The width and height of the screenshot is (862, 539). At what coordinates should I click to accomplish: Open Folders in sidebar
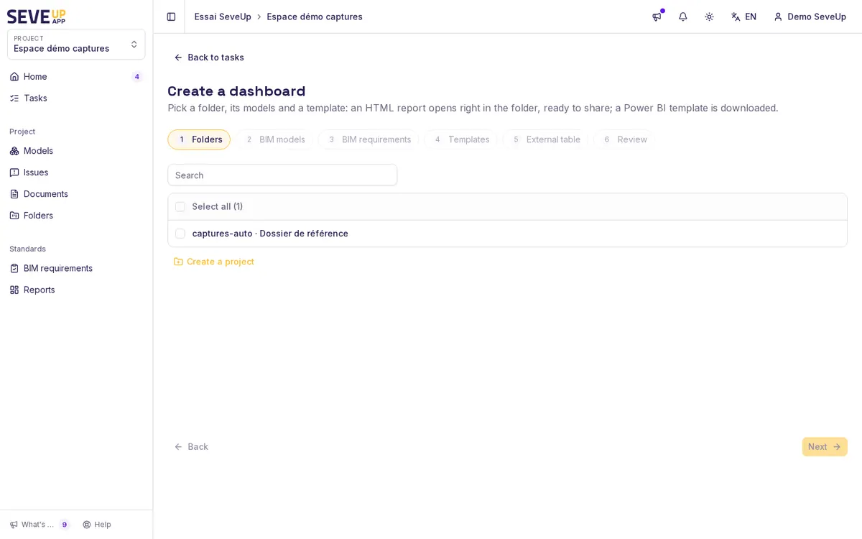76,216
